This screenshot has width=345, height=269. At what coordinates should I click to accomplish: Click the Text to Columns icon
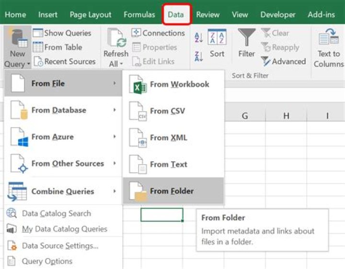pyautogui.click(x=329, y=36)
